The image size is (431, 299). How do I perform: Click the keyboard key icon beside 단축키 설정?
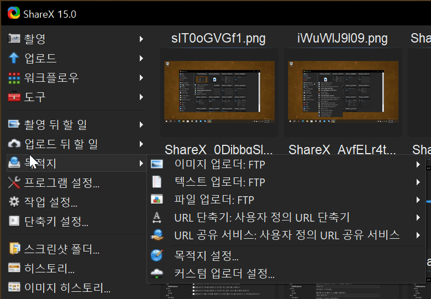(x=14, y=221)
